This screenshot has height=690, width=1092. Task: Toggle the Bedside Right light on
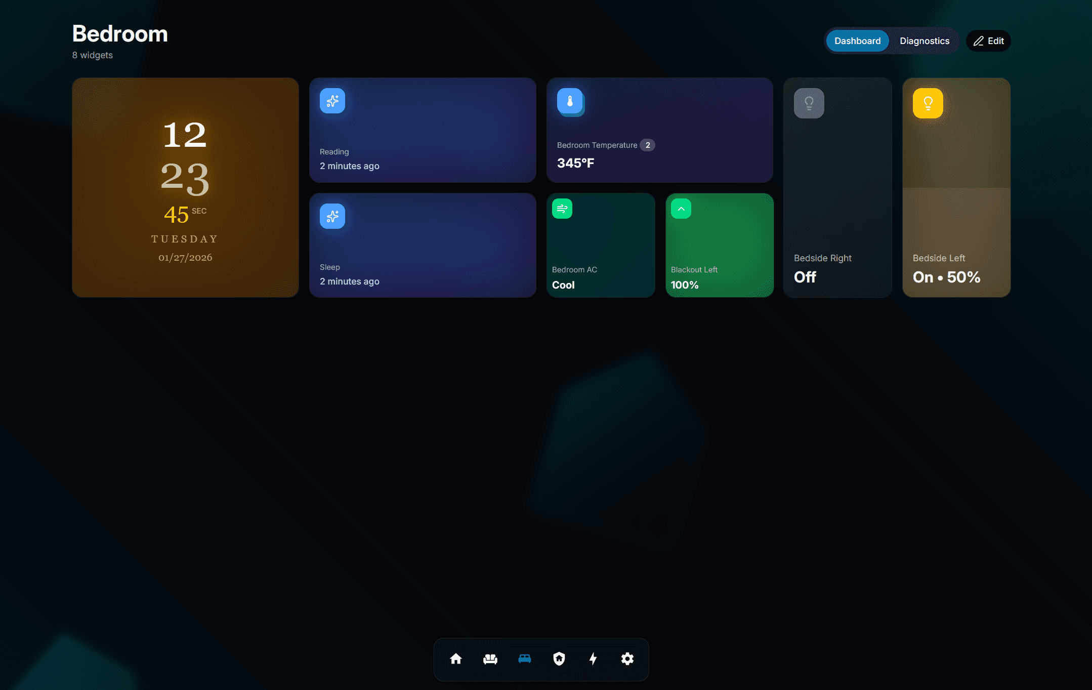809,103
